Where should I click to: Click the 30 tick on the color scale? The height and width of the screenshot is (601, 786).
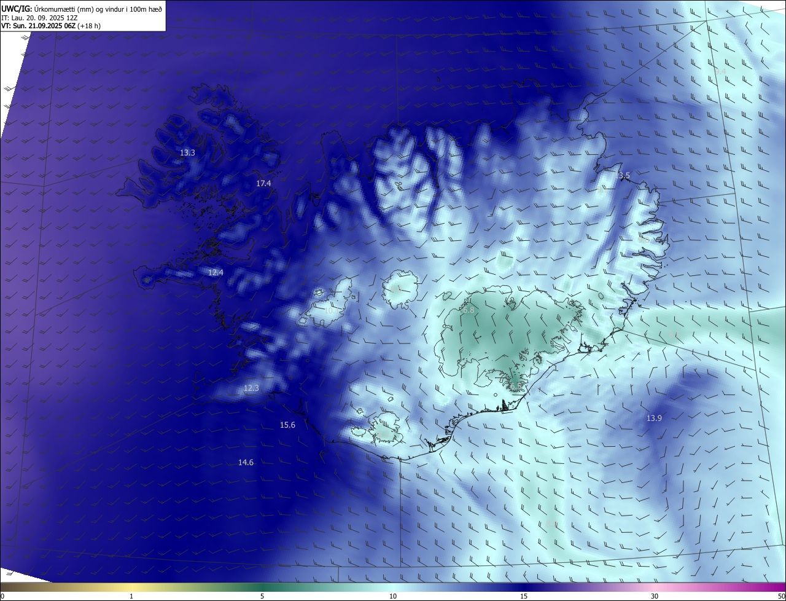[x=655, y=596]
